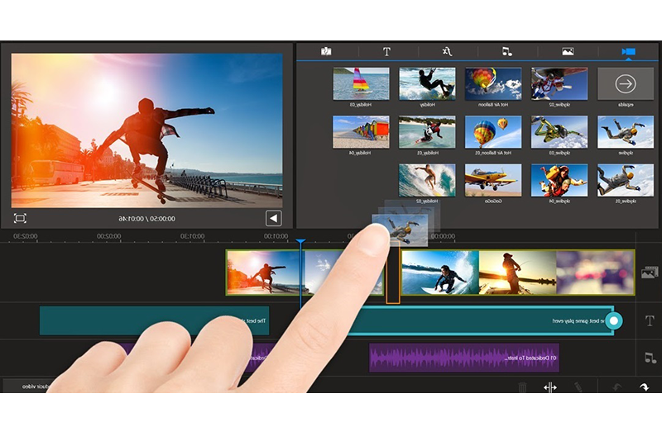662x441 pixels.
Task: Open the text titles tab
Action: point(386,51)
